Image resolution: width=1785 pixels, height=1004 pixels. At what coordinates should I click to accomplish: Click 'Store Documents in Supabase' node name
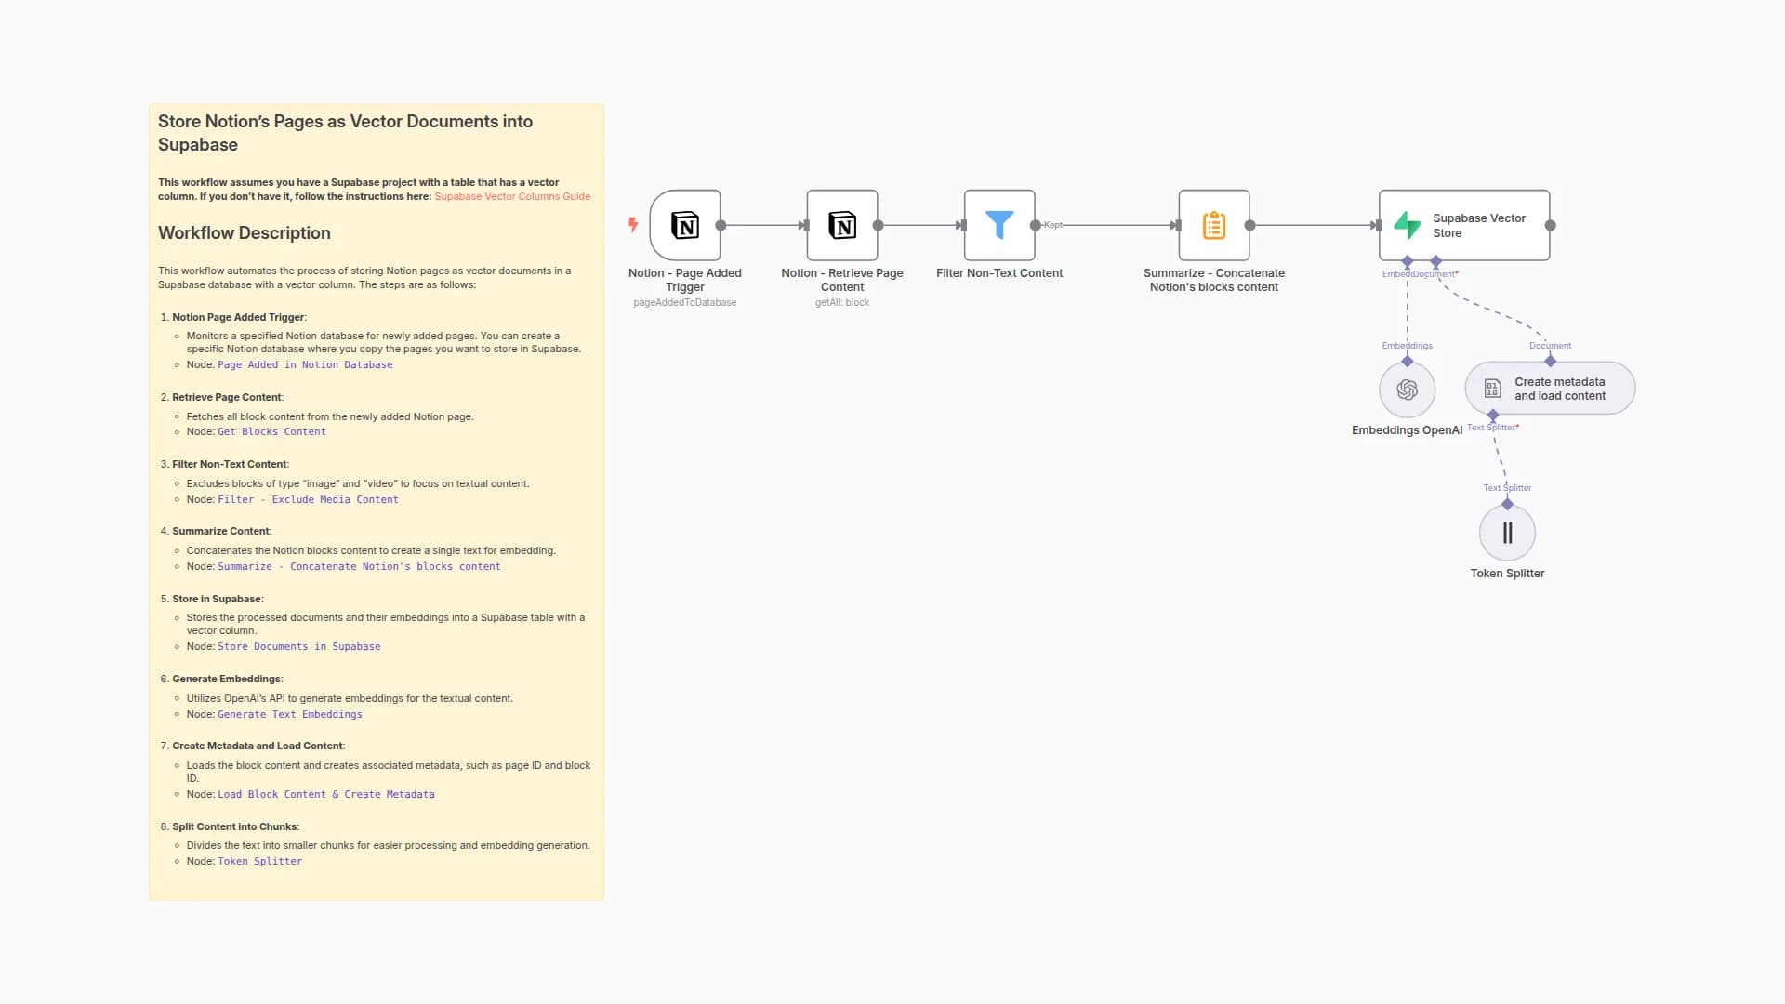click(x=298, y=647)
